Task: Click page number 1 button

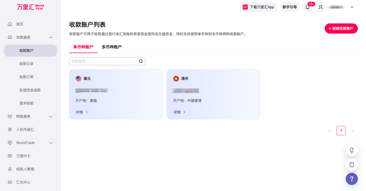Action: [341, 131]
